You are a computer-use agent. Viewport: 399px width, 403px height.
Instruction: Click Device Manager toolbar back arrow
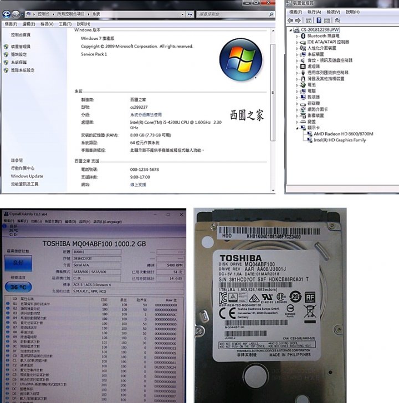click(290, 21)
